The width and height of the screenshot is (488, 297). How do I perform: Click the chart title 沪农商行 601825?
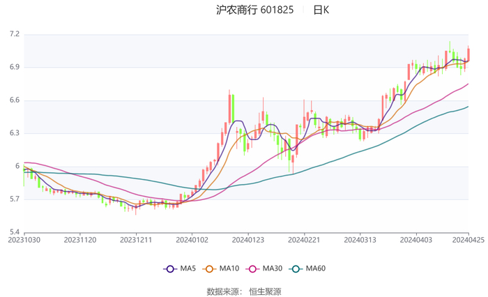[x=254, y=10]
